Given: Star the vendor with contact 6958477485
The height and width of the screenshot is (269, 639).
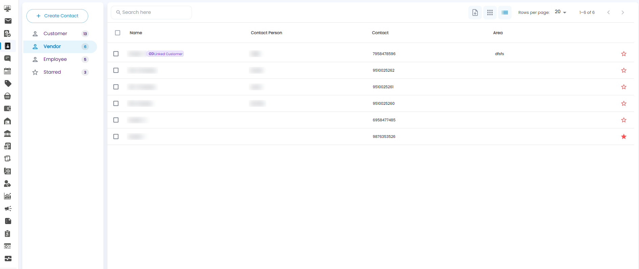Looking at the screenshot, I should (x=624, y=120).
